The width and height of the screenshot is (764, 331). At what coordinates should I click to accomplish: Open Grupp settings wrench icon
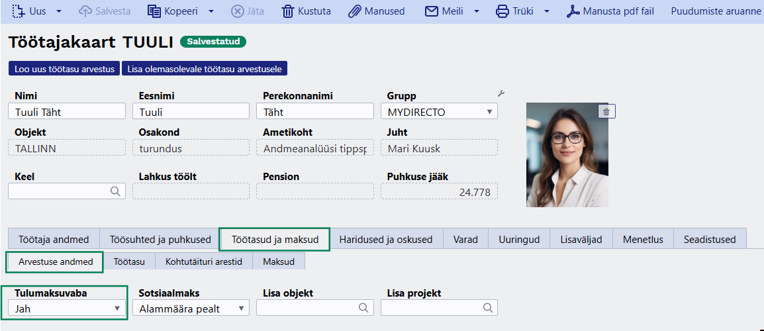[501, 94]
